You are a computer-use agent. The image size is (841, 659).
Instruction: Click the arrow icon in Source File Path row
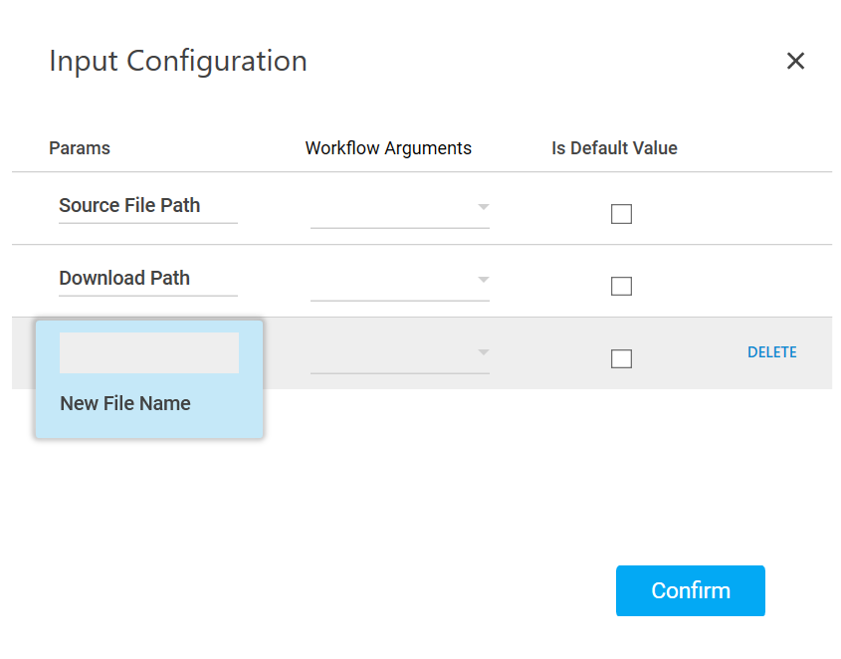[x=484, y=207]
